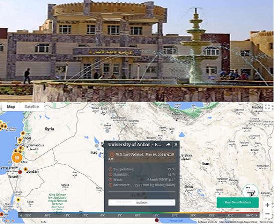Click the warning icon beside W.S. Last Updated
Viewport: 274px width, 224px height.
click(112, 154)
